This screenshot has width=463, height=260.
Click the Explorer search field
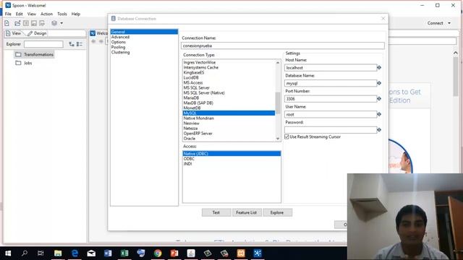tap(43, 44)
